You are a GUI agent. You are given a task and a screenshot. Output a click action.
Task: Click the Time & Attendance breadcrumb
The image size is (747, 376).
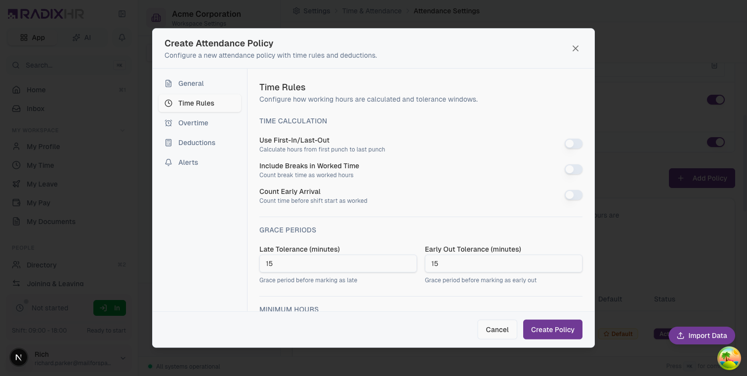point(372,11)
